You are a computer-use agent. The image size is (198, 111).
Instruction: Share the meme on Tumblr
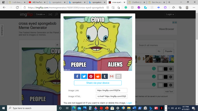pos(105,76)
